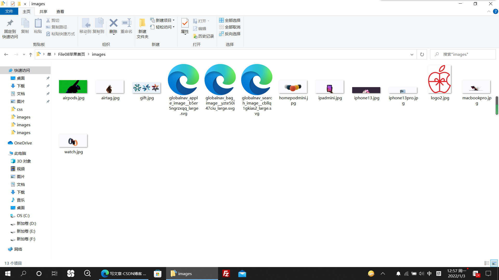Image resolution: width=499 pixels, height=280 pixels.
Task: Click the Cut (剪切) scissors icon
Action: [x=48, y=20]
